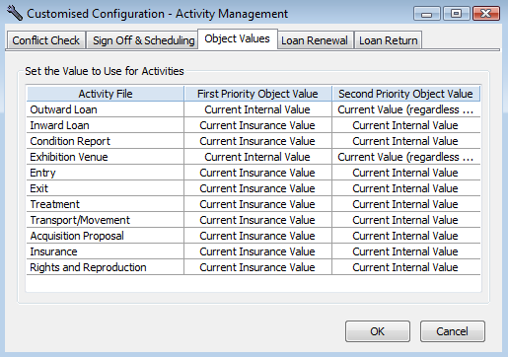The height and width of the screenshot is (357, 508).
Task: Click Exit second priority value cell
Action: point(405,188)
